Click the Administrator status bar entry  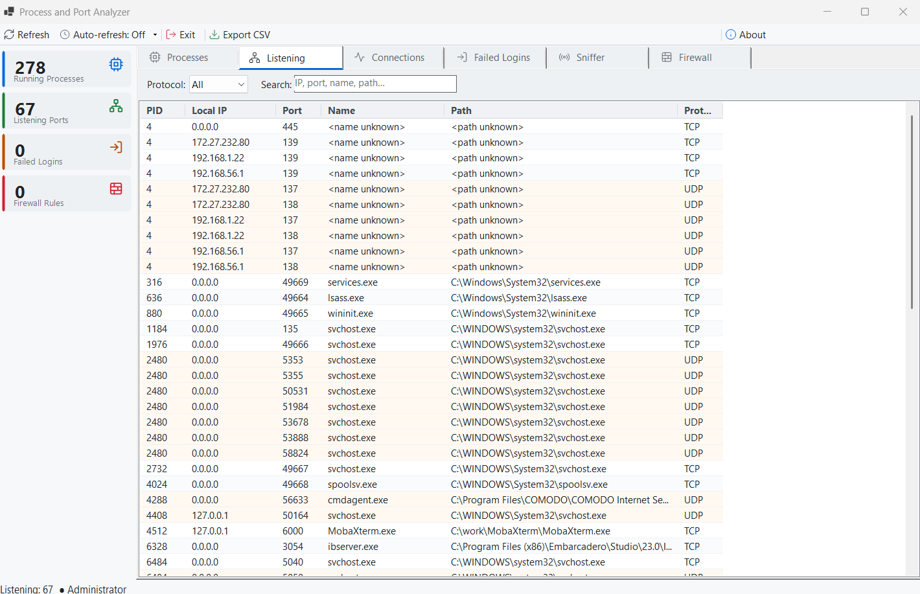coord(97,589)
